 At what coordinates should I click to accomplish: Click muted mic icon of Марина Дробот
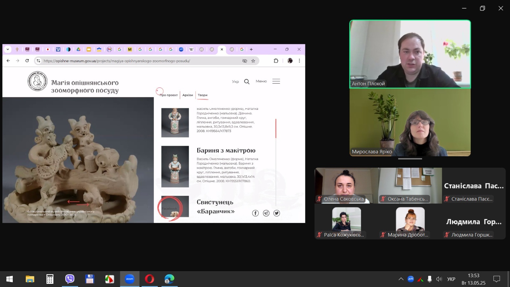[x=383, y=235]
